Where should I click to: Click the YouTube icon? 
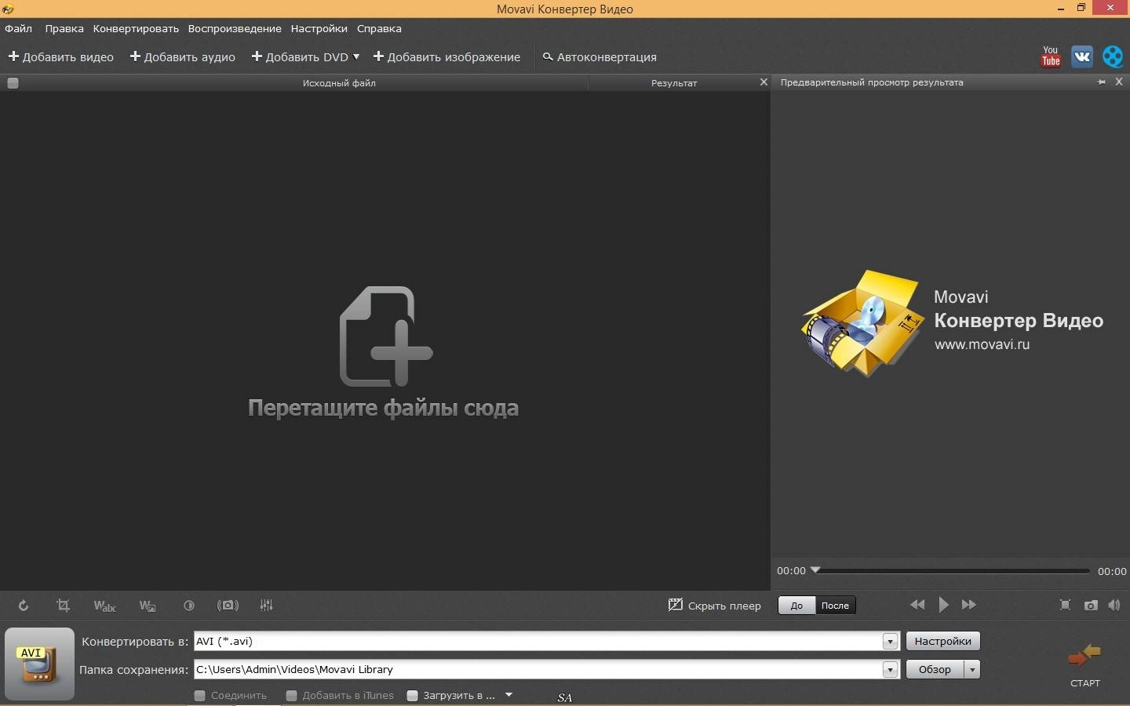1051,56
